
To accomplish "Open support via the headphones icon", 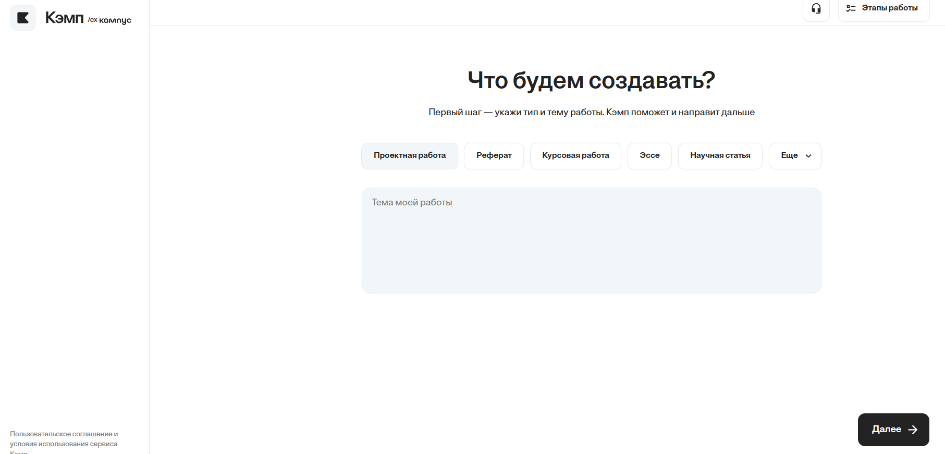I will click(816, 9).
